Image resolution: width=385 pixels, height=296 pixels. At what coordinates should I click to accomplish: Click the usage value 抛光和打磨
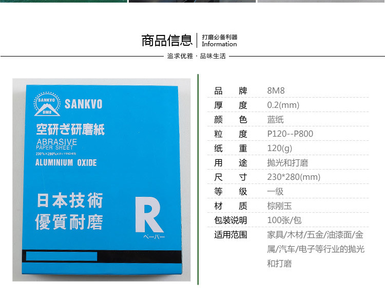pos(287,163)
